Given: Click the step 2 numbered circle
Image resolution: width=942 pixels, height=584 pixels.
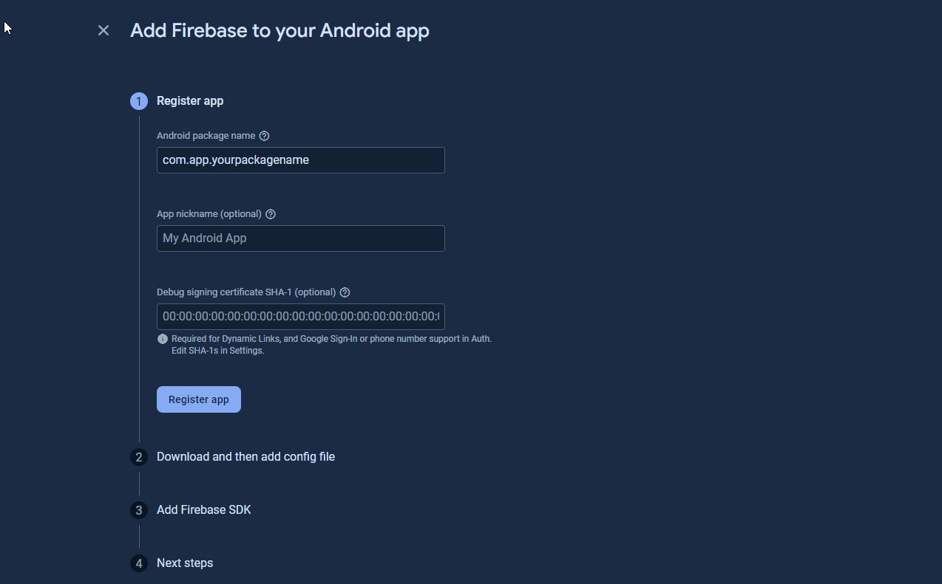Looking at the screenshot, I should [138, 457].
